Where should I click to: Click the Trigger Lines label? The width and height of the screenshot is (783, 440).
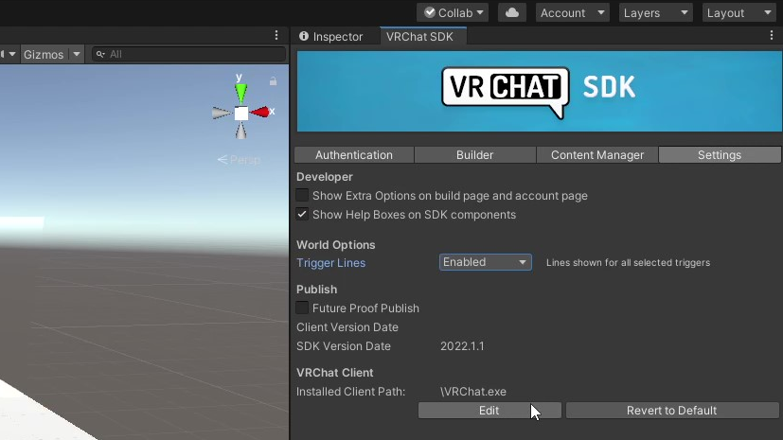tap(330, 263)
